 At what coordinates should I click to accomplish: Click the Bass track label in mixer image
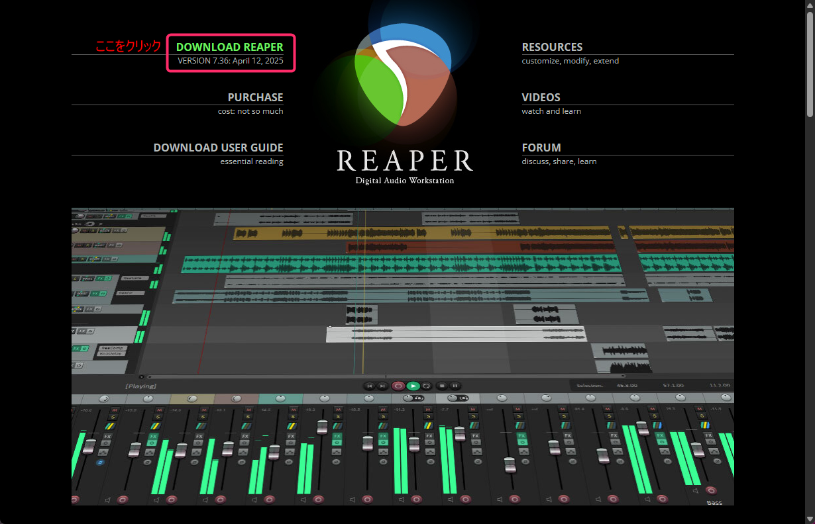pyautogui.click(x=714, y=503)
